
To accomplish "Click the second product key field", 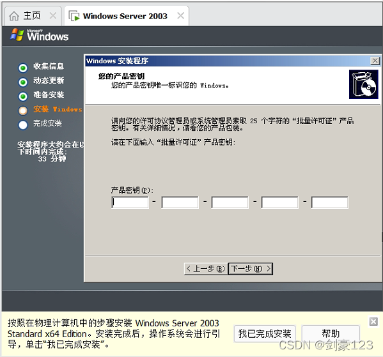I will coord(180,202).
